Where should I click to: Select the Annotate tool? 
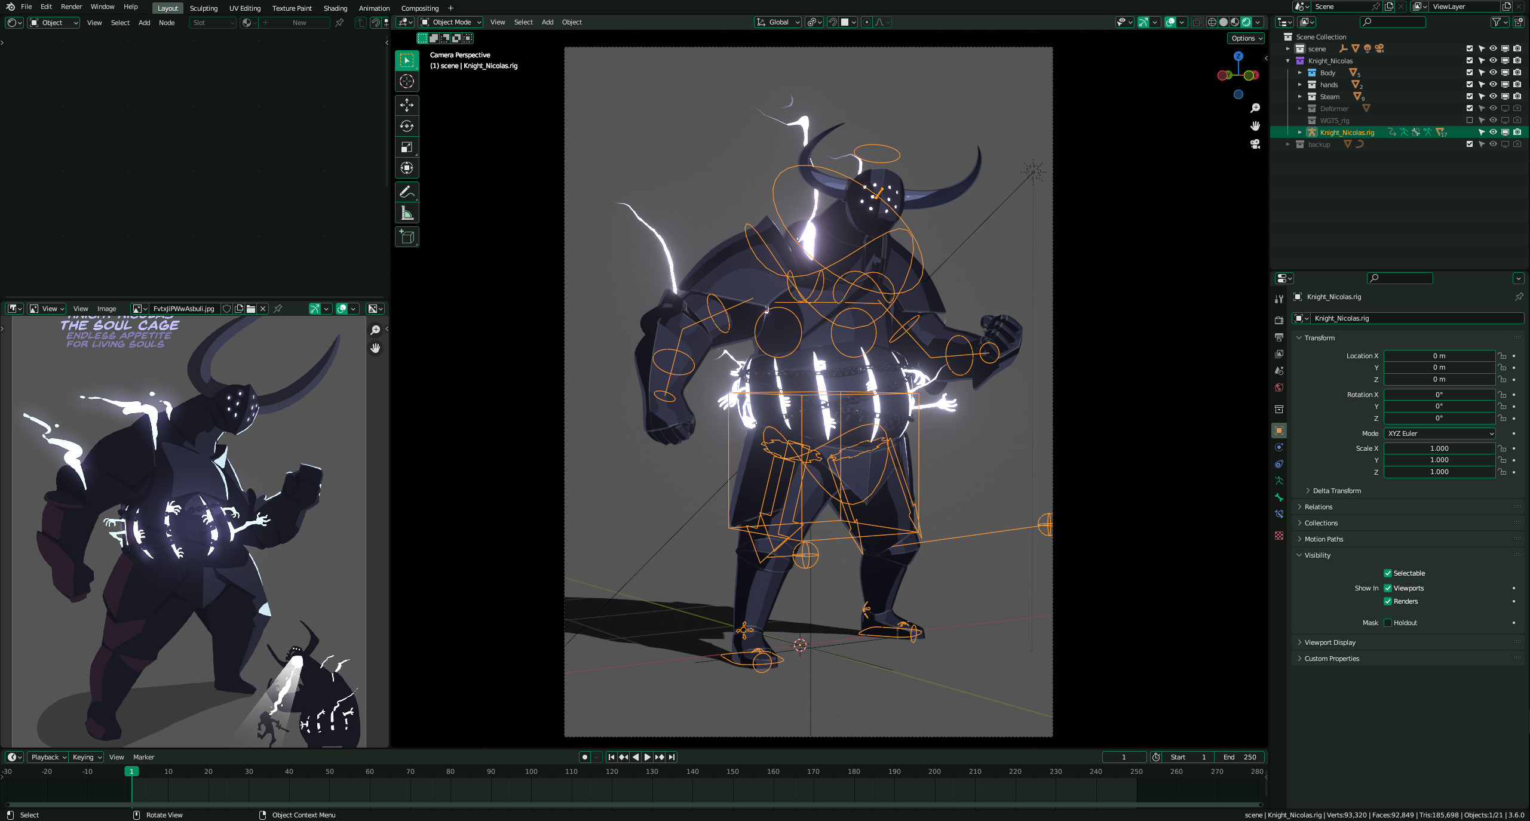[407, 192]
